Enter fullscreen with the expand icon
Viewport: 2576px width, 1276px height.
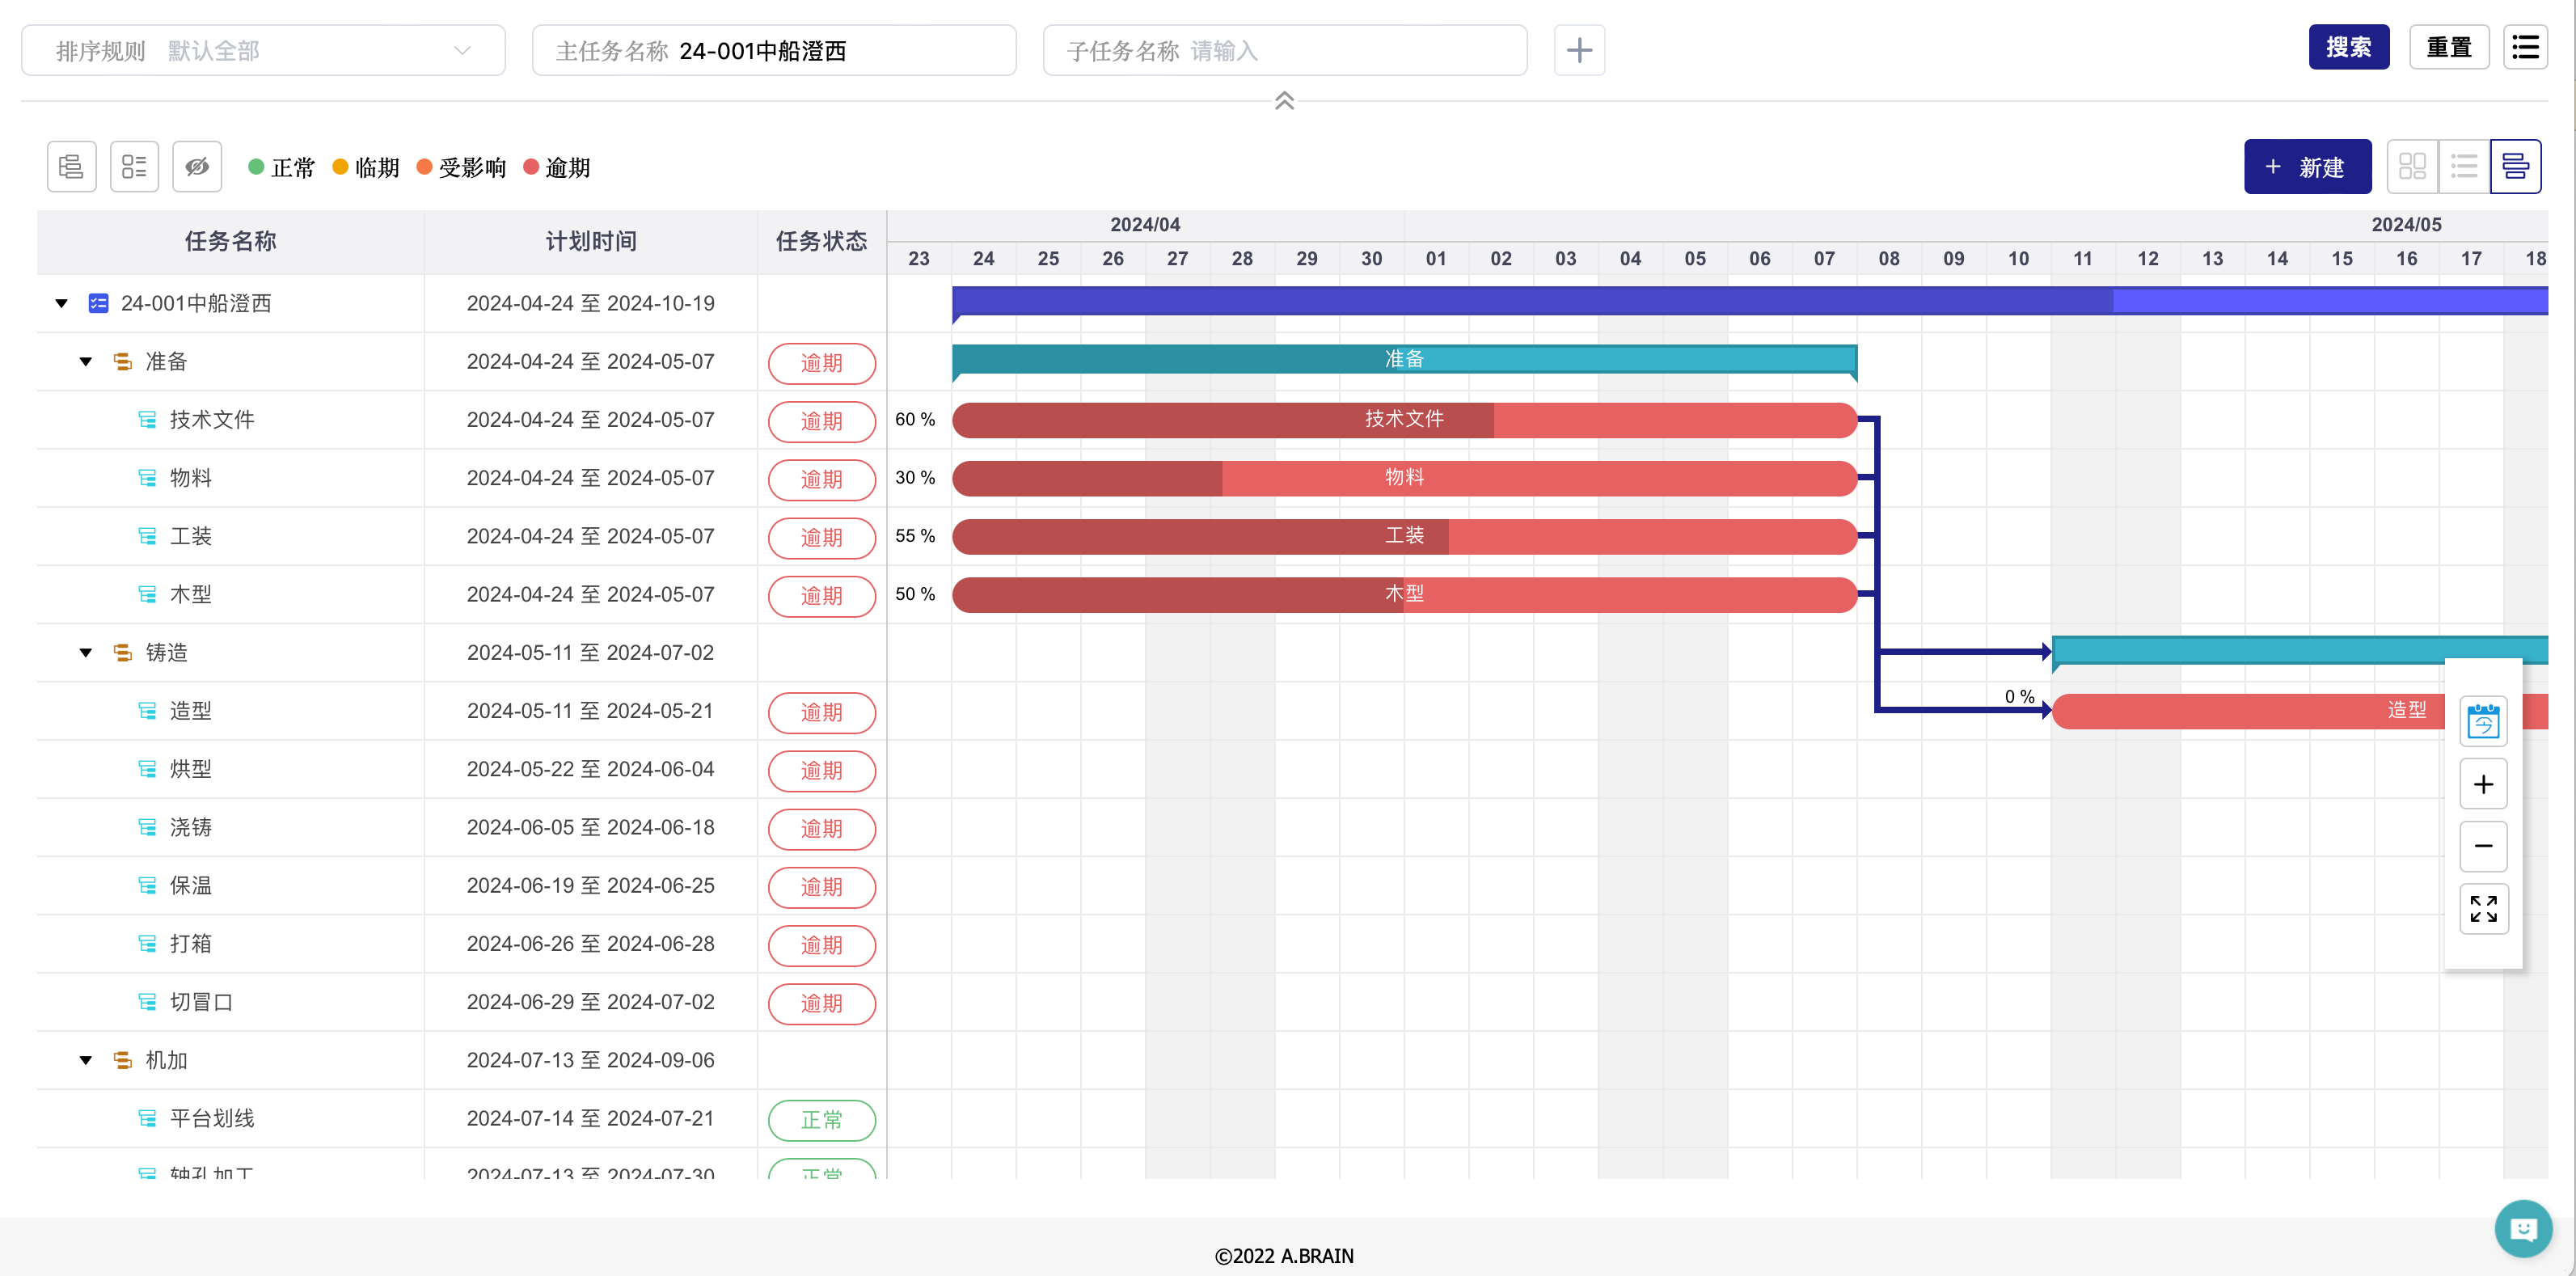coord(2483,909)
